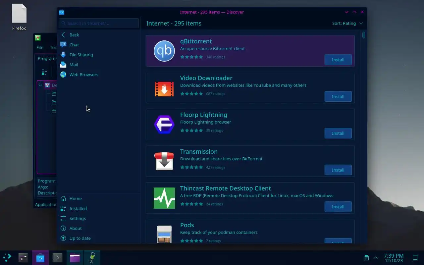
Task: Click the 'Internet - 295 items' heading
Action: pos(174,23)
